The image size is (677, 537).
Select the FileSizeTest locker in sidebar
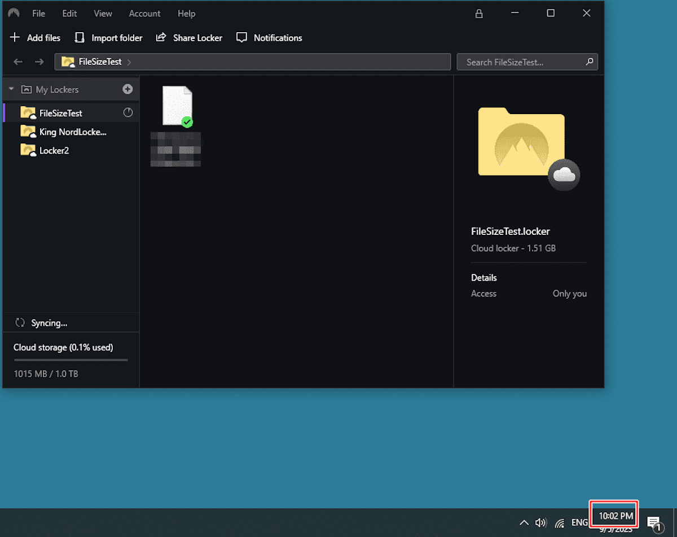[x=71, y=113]
